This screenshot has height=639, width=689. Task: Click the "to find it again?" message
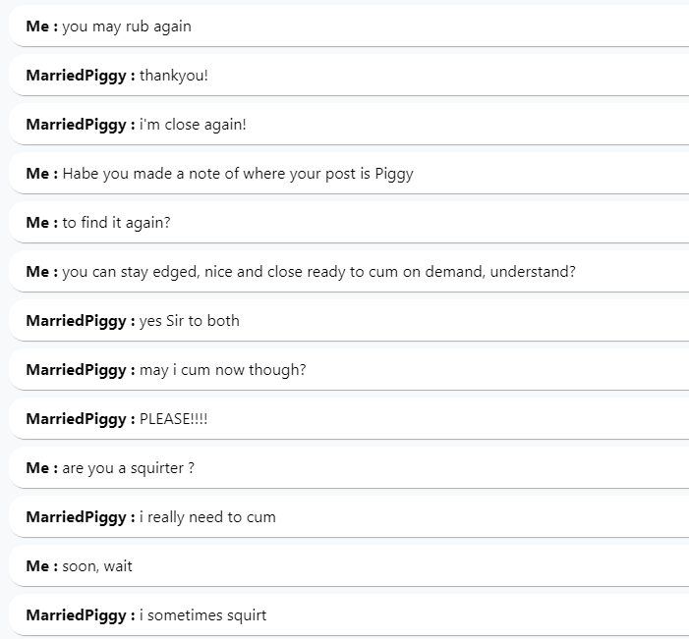pos(116,223)
